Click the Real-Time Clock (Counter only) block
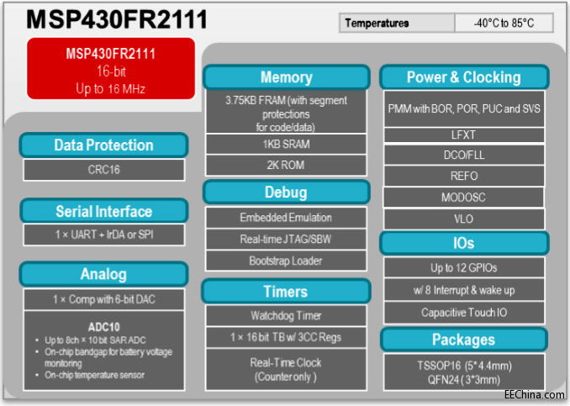Viewport: 570px width, 406px height. click(x=286, y=370)
